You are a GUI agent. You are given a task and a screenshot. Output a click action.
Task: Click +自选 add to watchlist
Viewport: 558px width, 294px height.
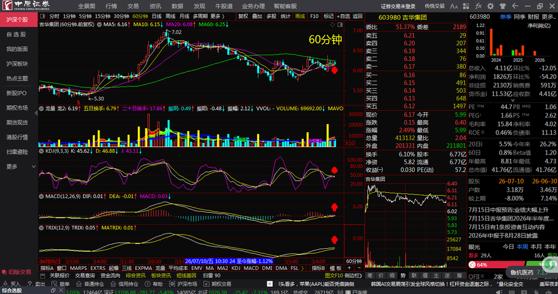point(343,16)
